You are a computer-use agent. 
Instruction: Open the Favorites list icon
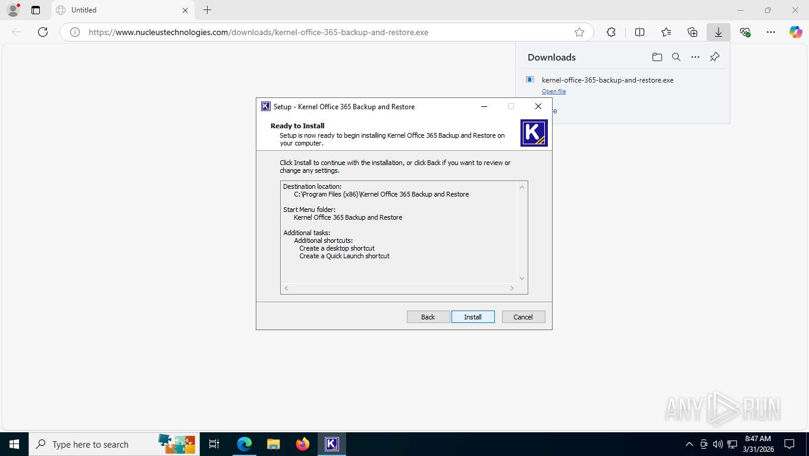click(x=666, y=32)
